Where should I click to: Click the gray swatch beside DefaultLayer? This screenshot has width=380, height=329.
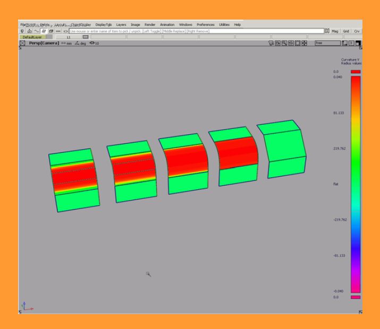(49, 37)
